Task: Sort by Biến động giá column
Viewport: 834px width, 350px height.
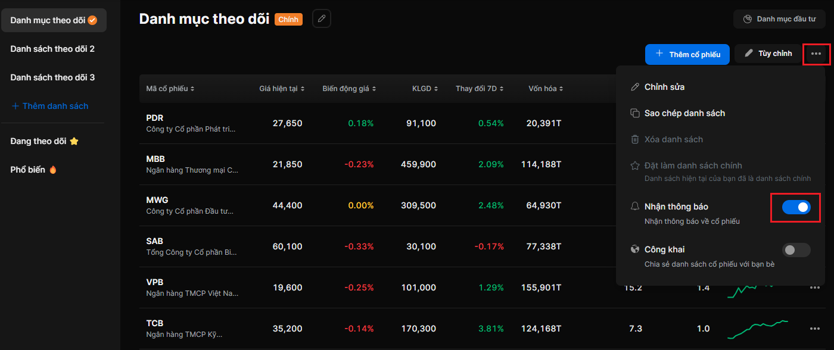Action: coord(349,89)
